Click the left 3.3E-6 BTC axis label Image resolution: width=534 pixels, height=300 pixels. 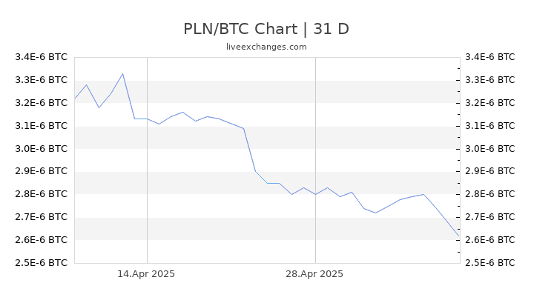click(x=42, y=80)
